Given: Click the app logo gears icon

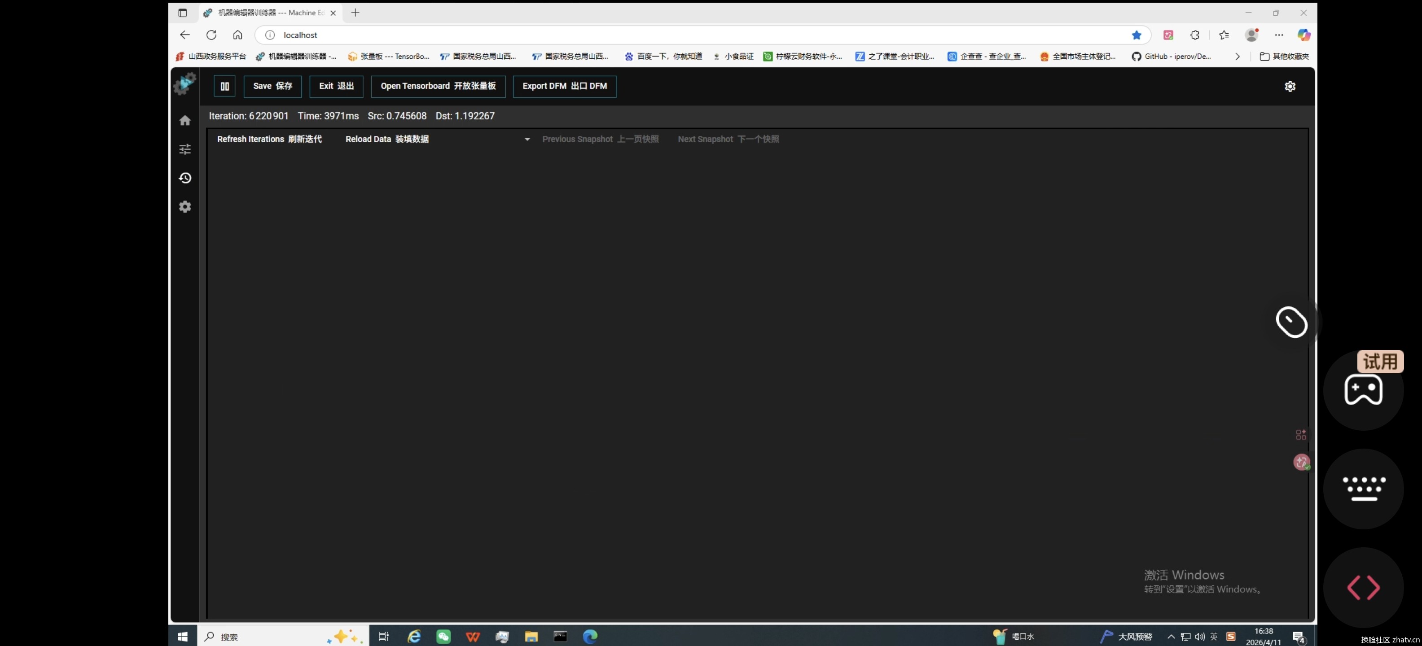Looking at the screenshot, I should coord(184,84).
